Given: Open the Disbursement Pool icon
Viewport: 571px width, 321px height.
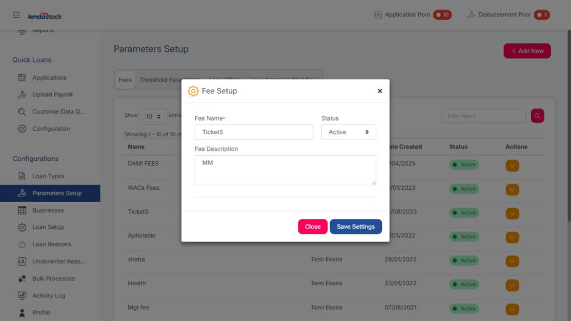Looking at the screenshot, I should pyautogui.click(x=471, y=15).
